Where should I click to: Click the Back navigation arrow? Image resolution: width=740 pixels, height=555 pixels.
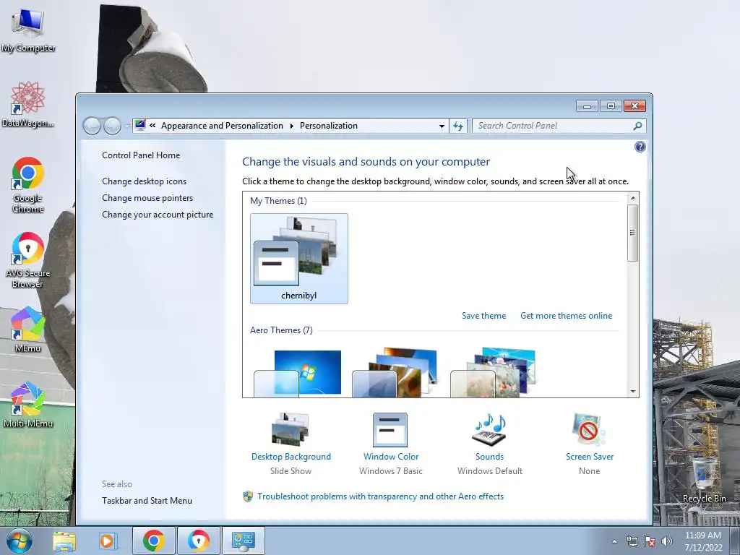pyautogui.click(x=92, y=126)
